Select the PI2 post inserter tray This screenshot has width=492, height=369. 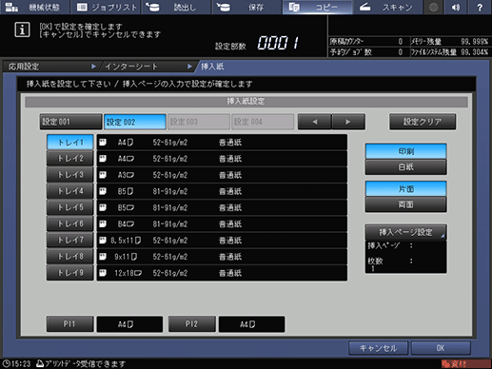pyautogui.click(x=192, y=324)
